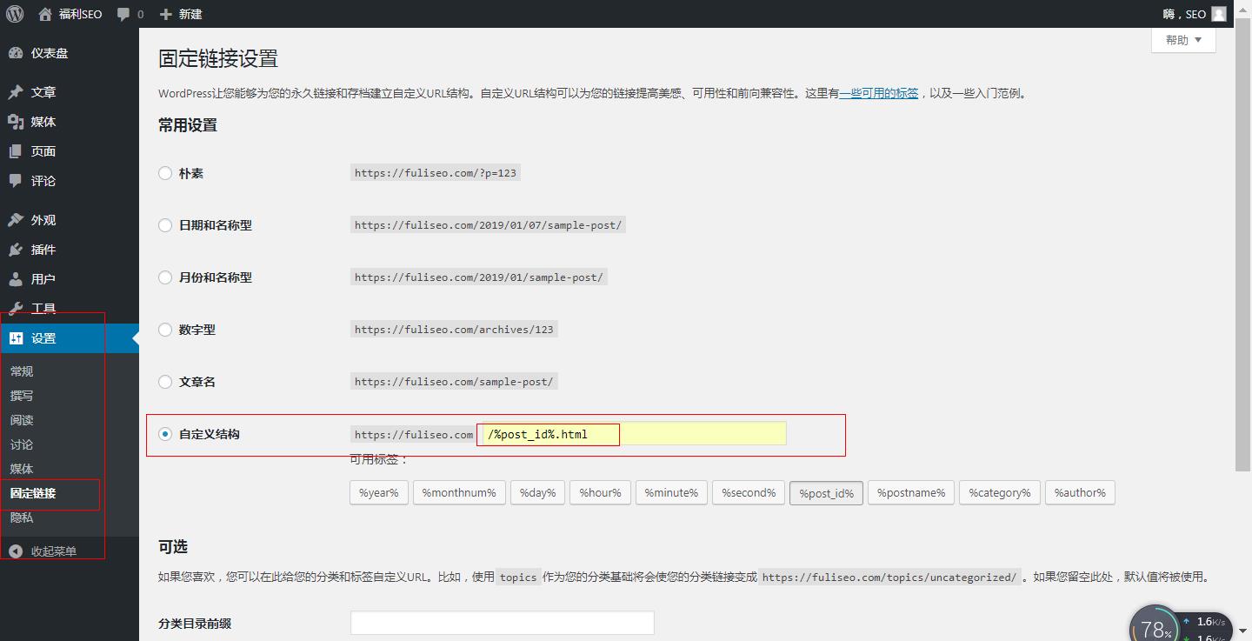Click the home icon beside 福利SEO
1252x641 pixels.
click(45, 14)
